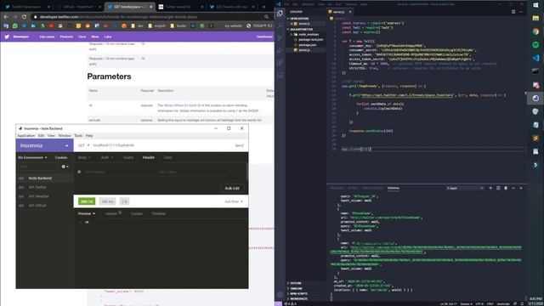Add a new terminal with the plus icon
The image size is (544, 306).
[x=490, y=188]
